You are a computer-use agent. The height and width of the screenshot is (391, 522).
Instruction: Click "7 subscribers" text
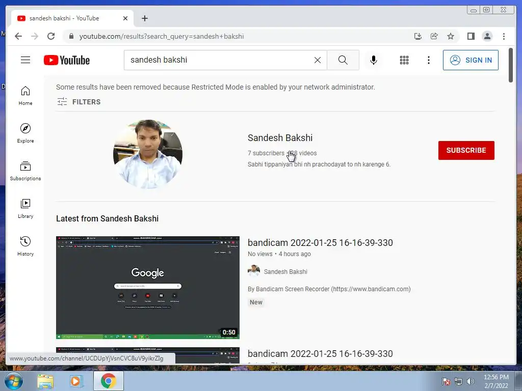coord(266,153)
